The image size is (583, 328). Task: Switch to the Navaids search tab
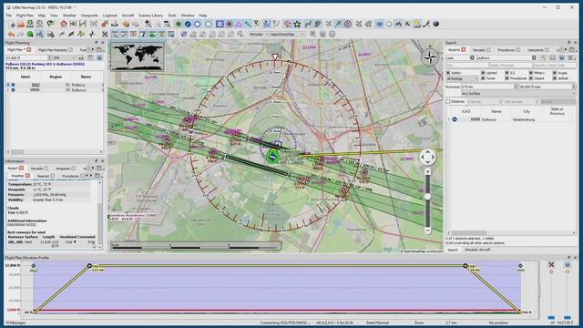point(481,50)
